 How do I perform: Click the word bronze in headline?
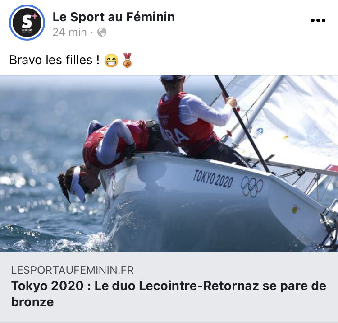tap(32, 302)
